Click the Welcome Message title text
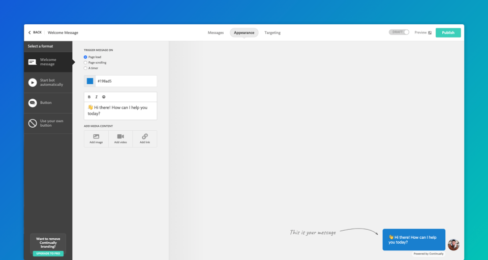This screenshot has height=260, width=488. 63,32
